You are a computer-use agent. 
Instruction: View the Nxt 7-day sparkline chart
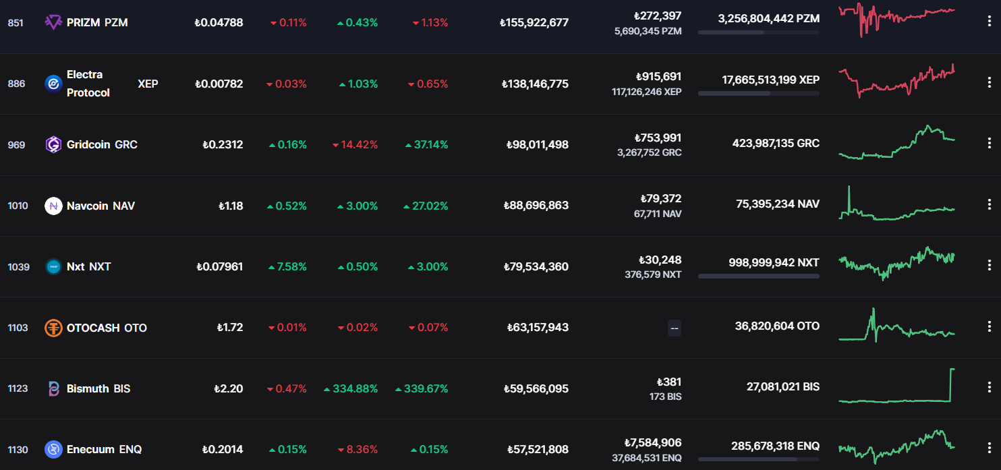click(897, 264)
